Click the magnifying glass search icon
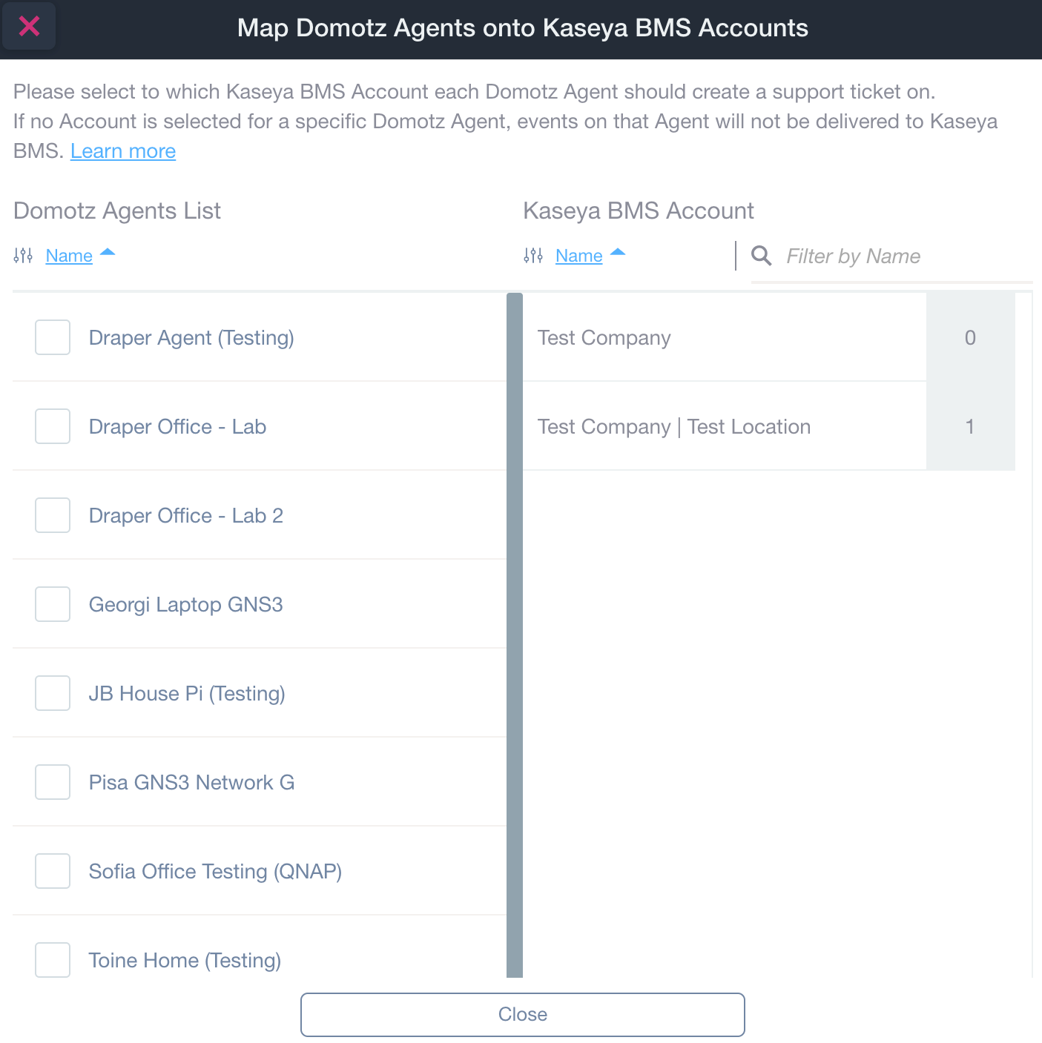 click(x=761, y=256)
